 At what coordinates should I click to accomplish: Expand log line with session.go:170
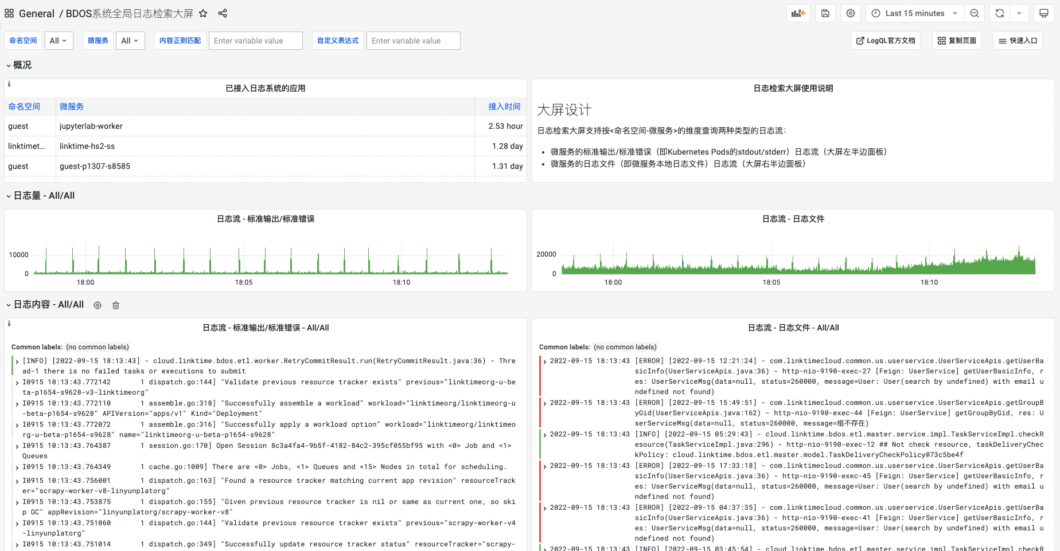coord(17,446)
